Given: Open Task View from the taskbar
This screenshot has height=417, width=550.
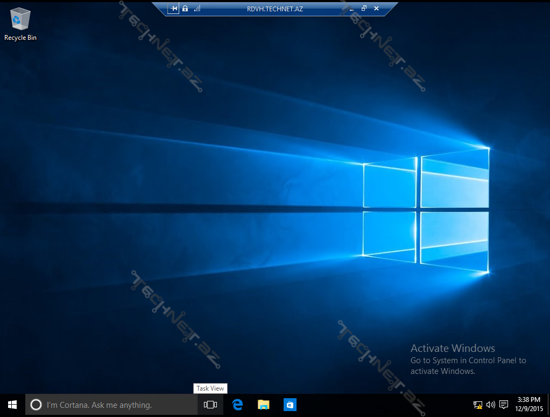Looking at the screenshot, I should [210, 405].
